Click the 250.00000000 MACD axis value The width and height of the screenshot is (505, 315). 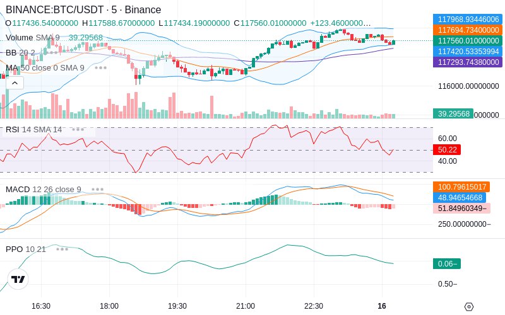tap(464, 224)
